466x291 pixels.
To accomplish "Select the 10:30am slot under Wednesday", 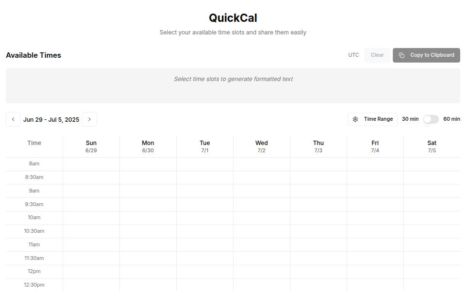I will pyautogui.click(x=261, y=231).
